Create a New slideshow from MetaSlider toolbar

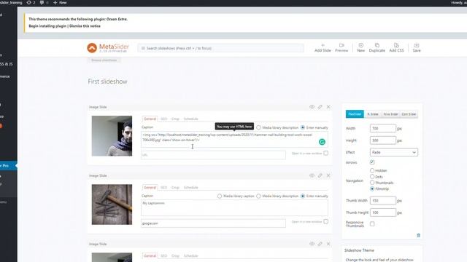(360, 48)
